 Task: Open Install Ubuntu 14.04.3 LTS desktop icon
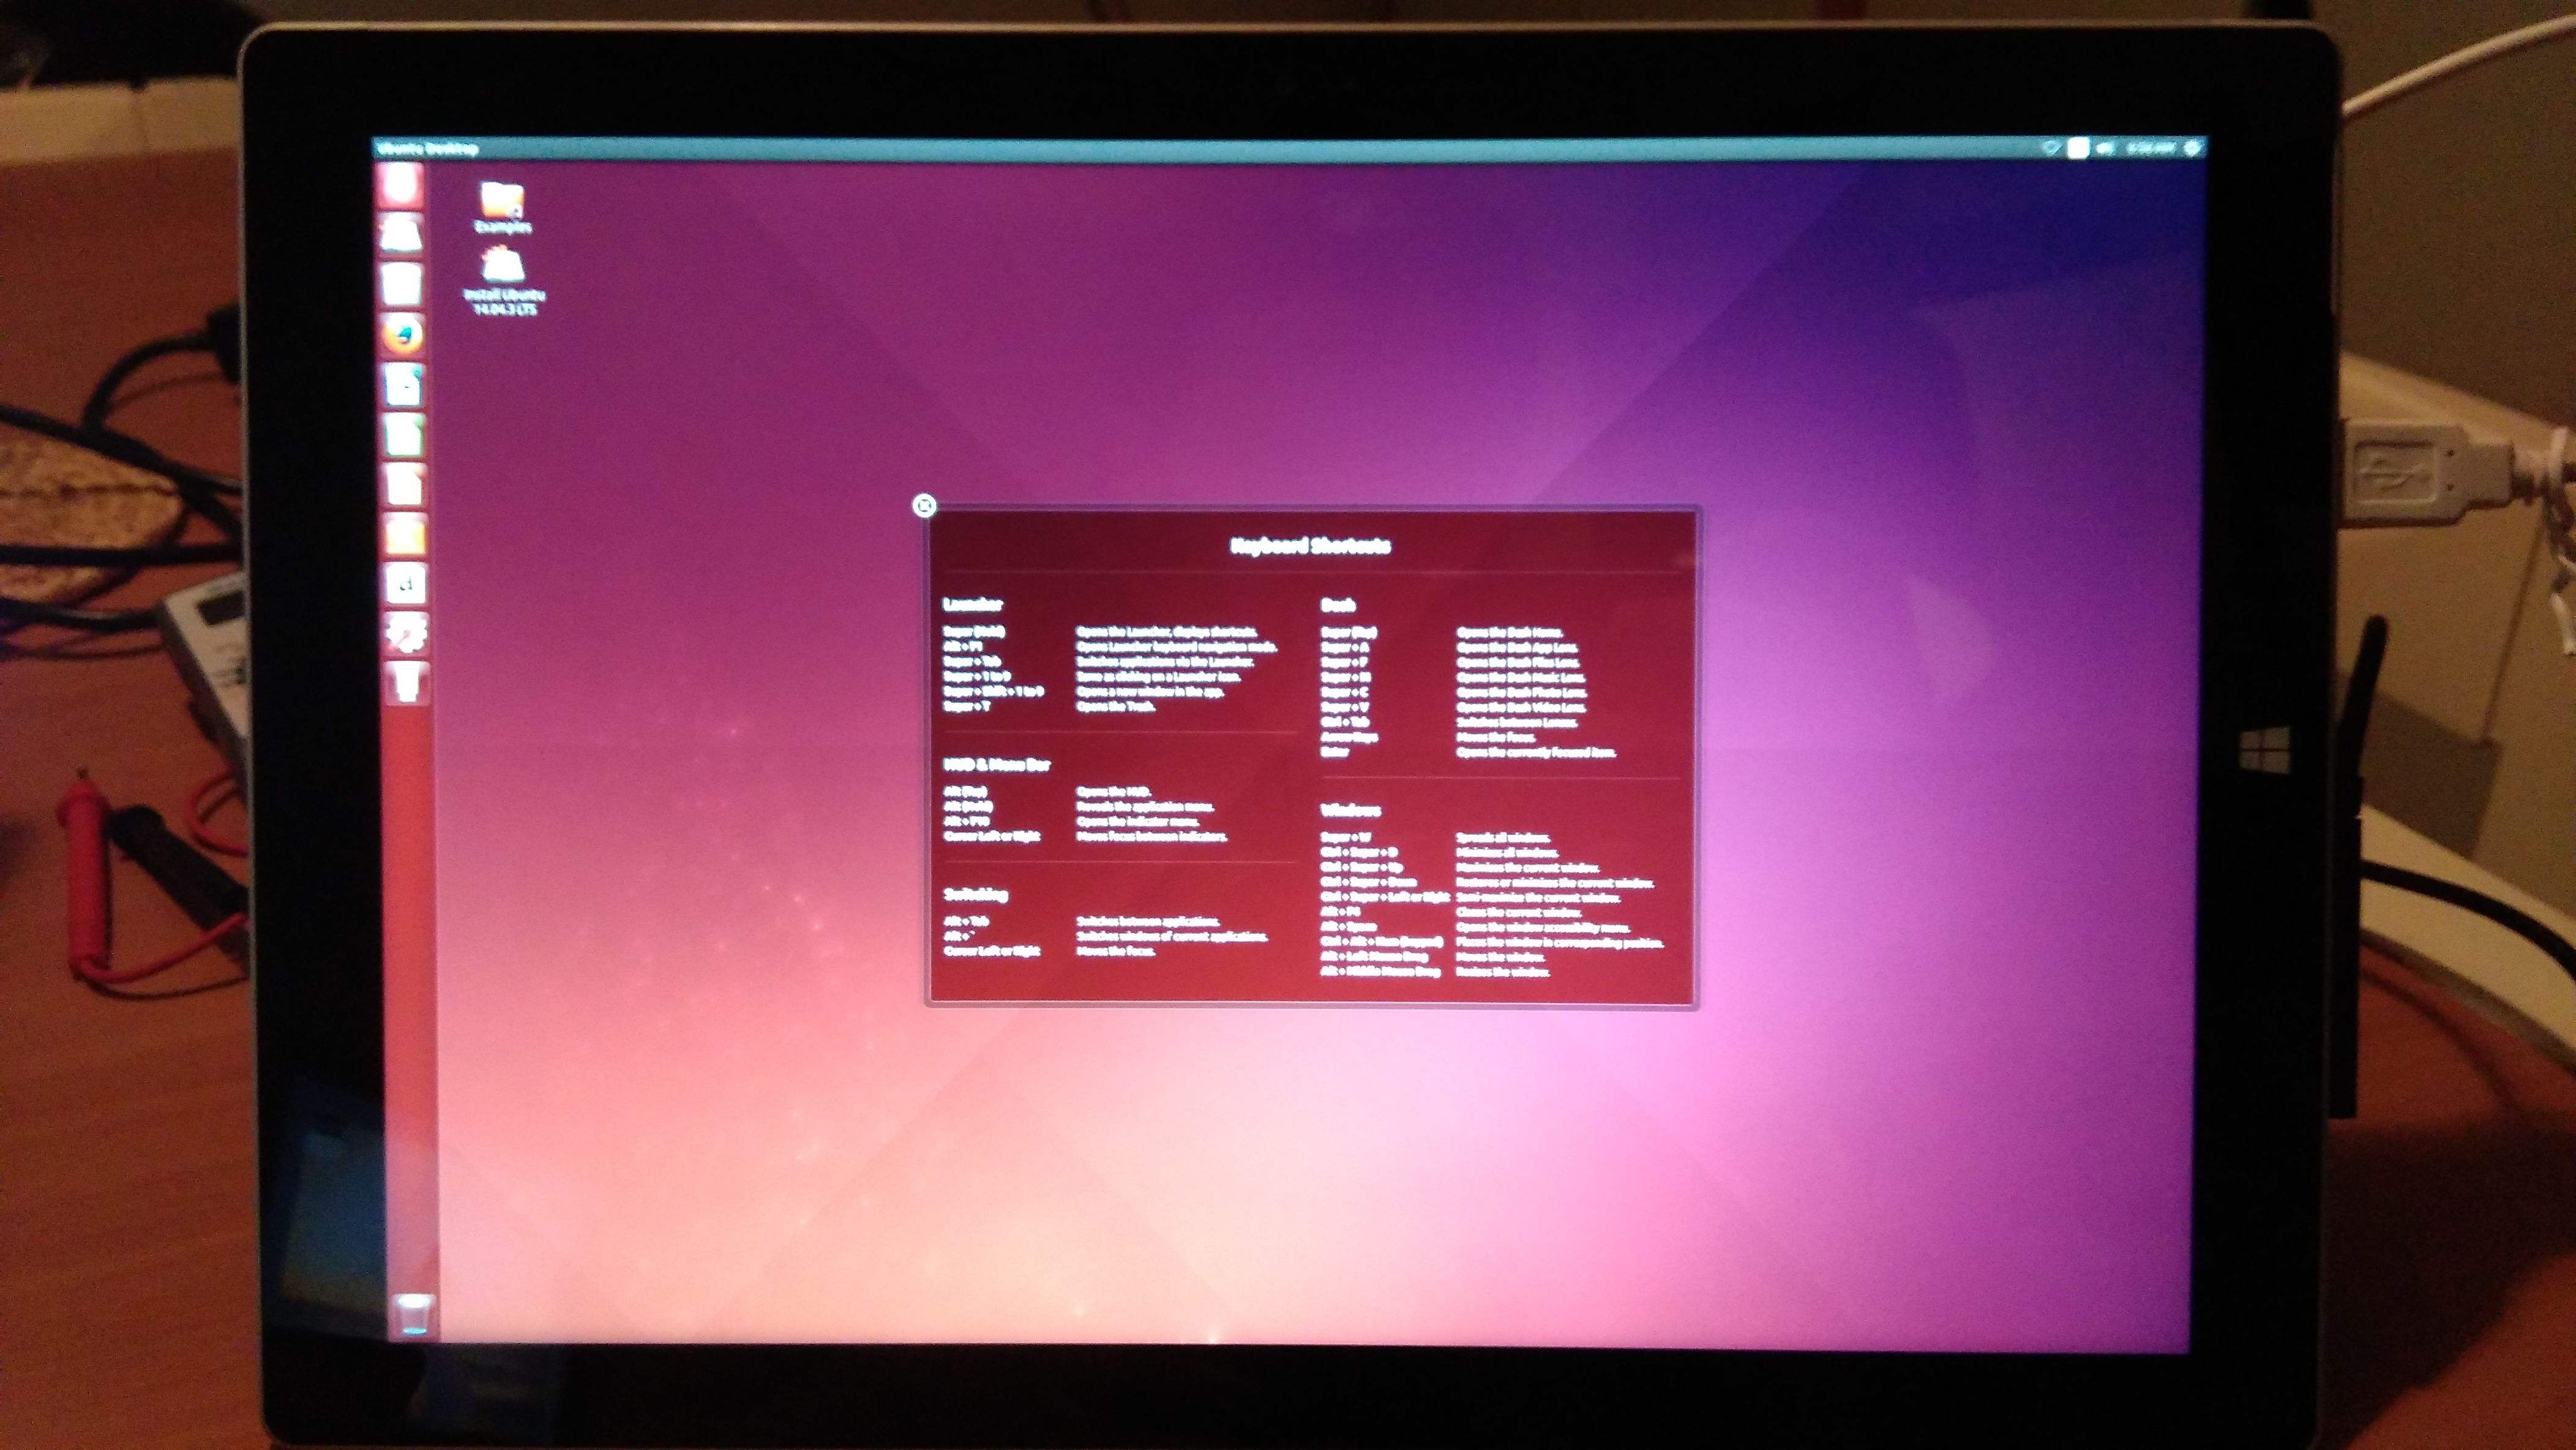pyautogui.click(x=504, y=282)
